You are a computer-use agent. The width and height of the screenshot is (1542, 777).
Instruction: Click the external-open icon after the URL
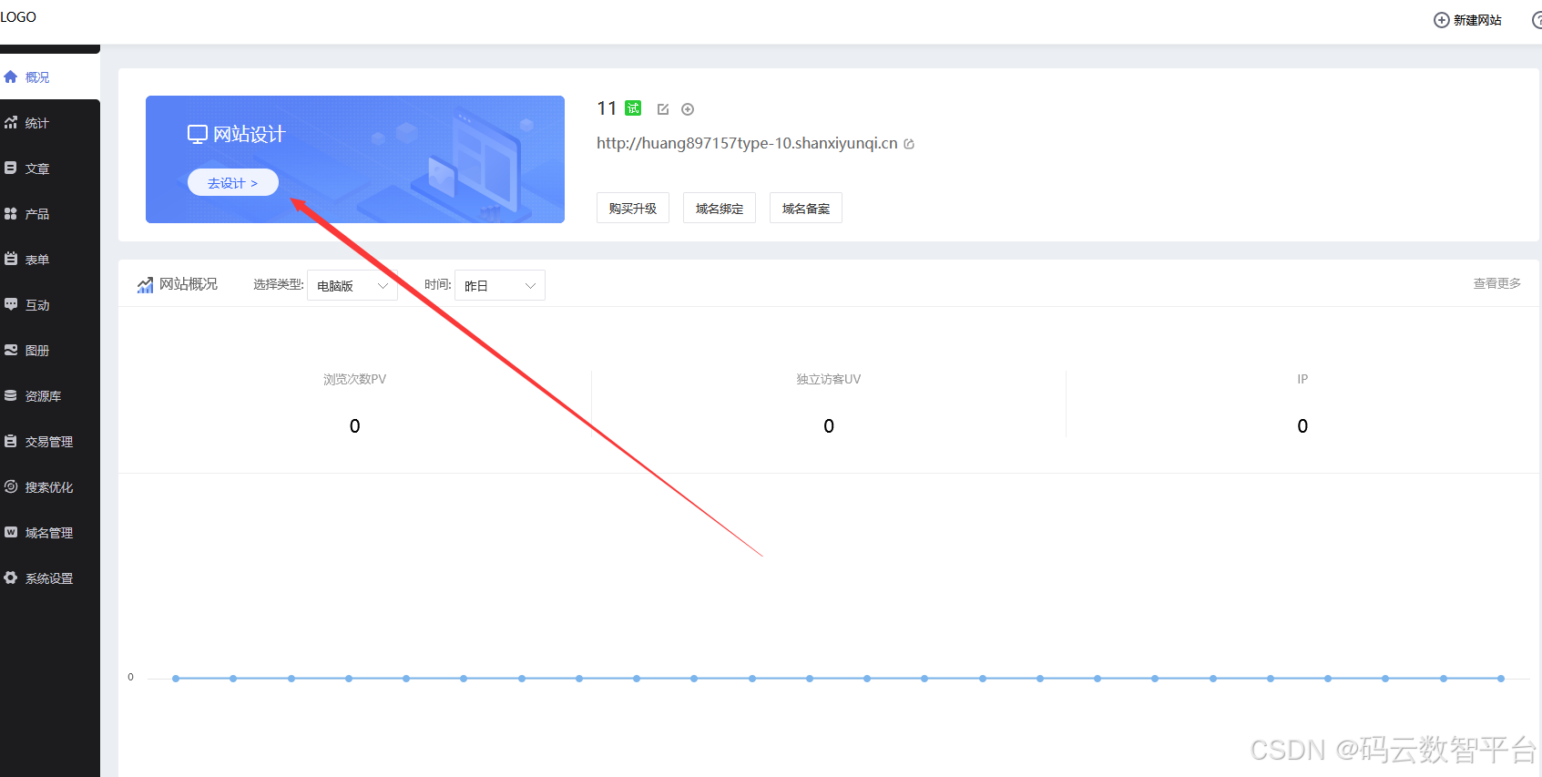coord(909,144)
